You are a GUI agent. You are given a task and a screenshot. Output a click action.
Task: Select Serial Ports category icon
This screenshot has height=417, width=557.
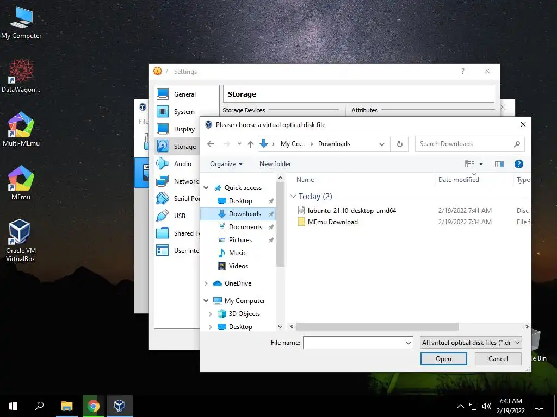[x=163, y=199]
